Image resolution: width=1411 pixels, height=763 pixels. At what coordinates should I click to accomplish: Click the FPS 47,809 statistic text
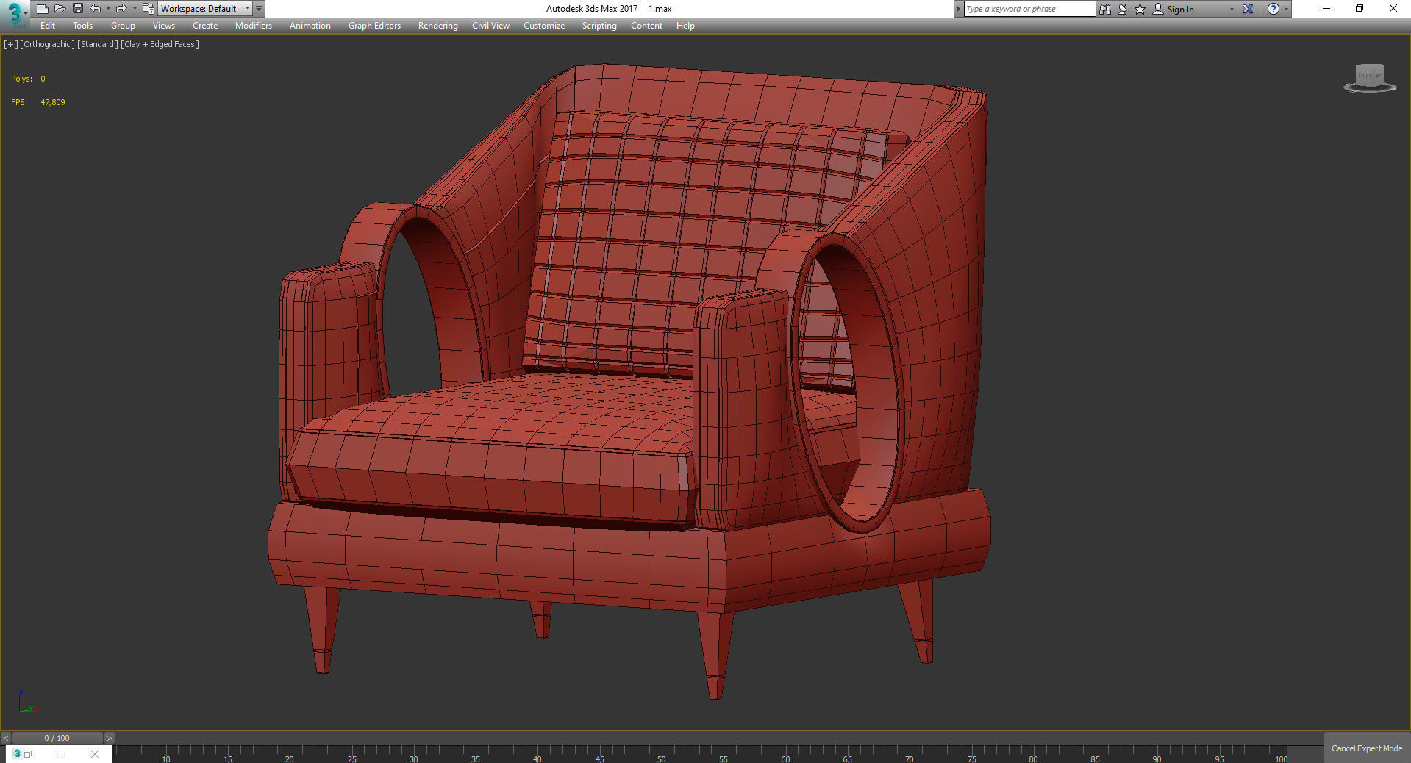[38, 102]
